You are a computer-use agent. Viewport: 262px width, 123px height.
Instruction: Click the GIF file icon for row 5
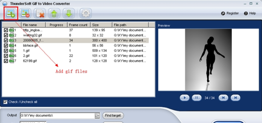tap(11, 51)
